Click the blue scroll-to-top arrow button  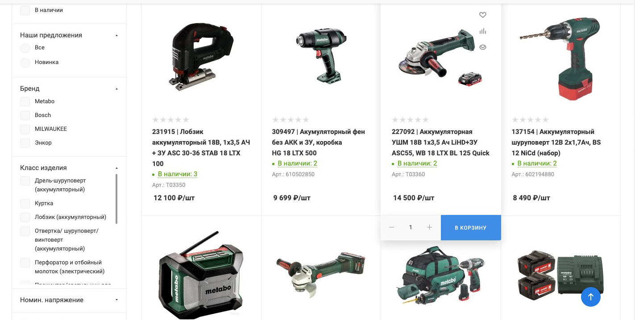[590, 296]
